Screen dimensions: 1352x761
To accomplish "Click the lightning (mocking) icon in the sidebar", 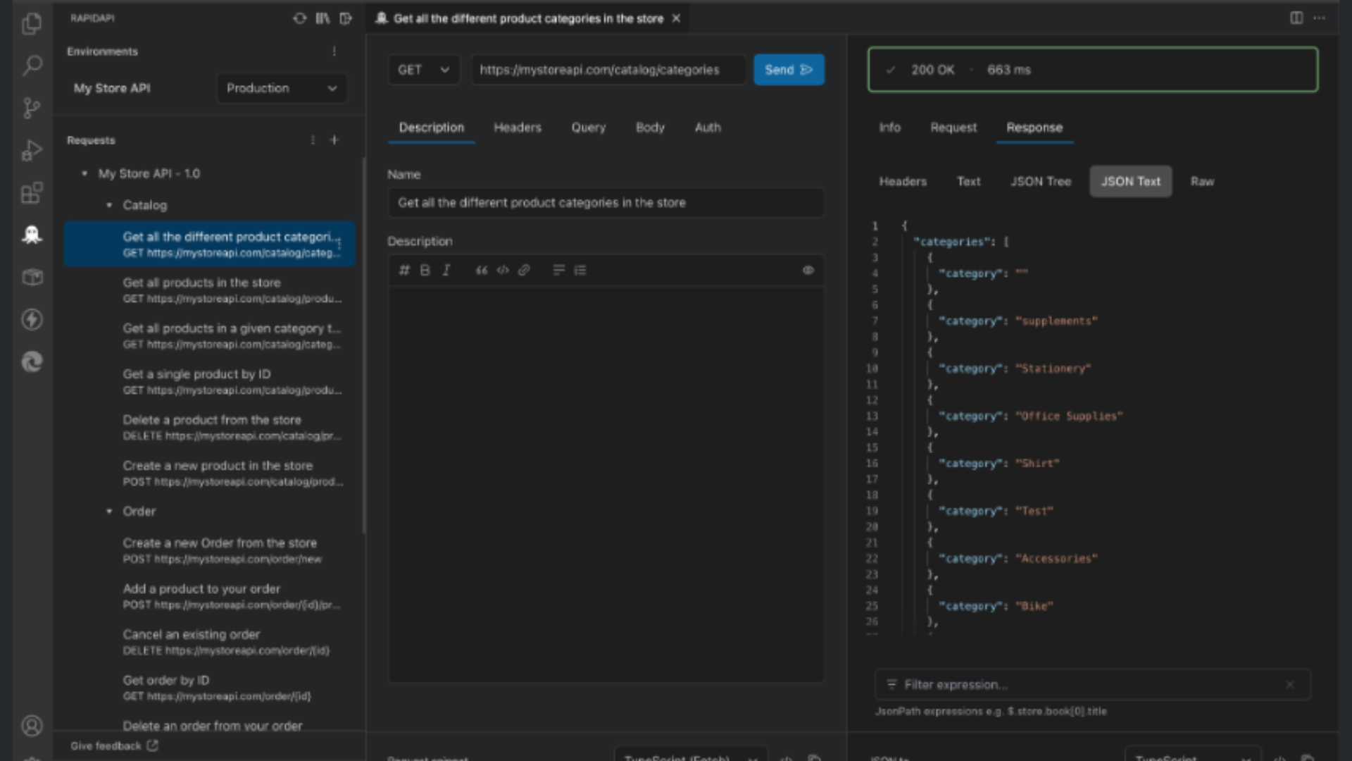I will click(x=32, y=319).
